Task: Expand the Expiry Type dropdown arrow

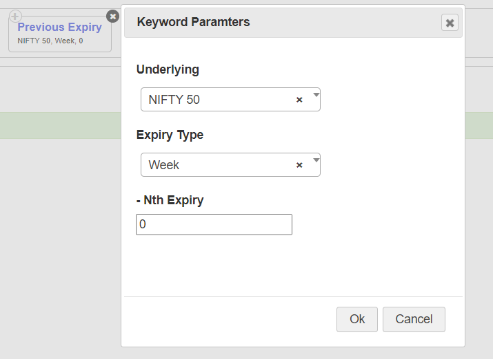Action: [x=316, y=160]
